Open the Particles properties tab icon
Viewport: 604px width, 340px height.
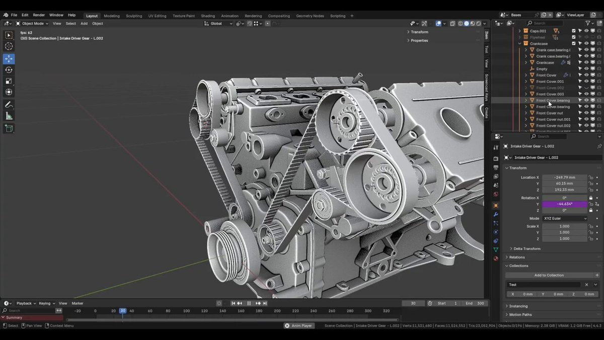point(496,223)
